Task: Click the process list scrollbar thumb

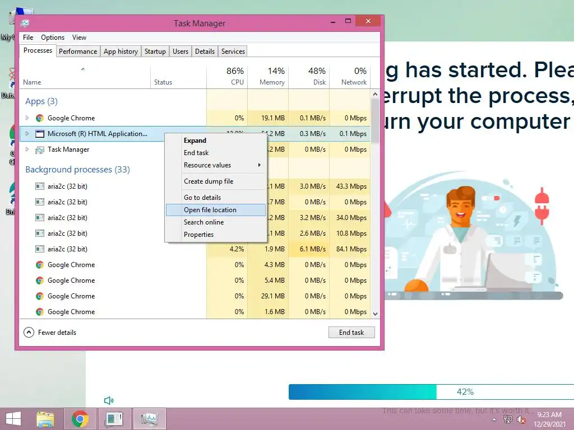Action: pos(375,121)
